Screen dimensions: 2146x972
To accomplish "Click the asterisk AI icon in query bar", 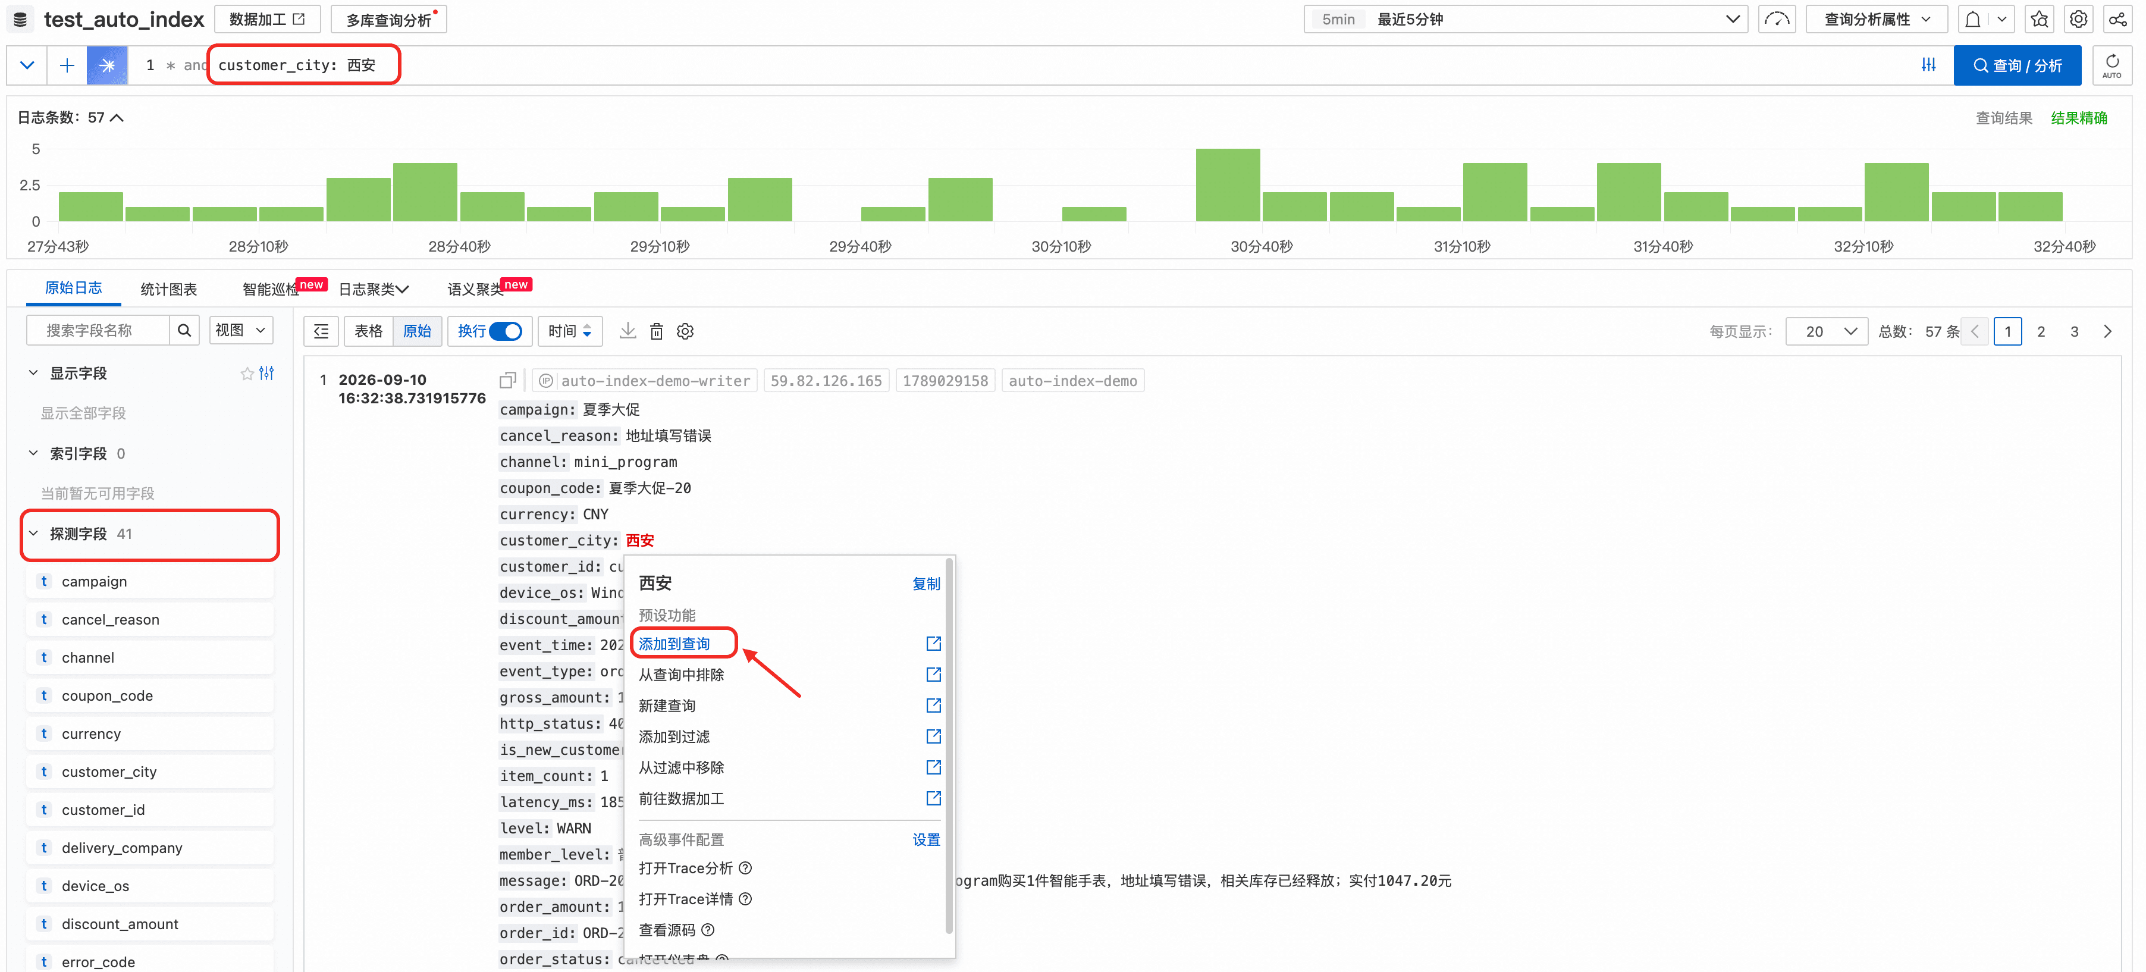I will [108, 65].
